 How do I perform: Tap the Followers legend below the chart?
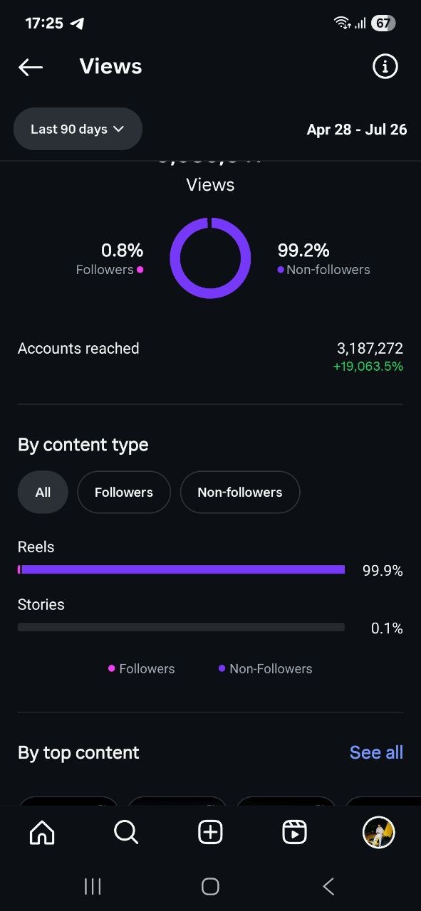click(x=142, y=668)
